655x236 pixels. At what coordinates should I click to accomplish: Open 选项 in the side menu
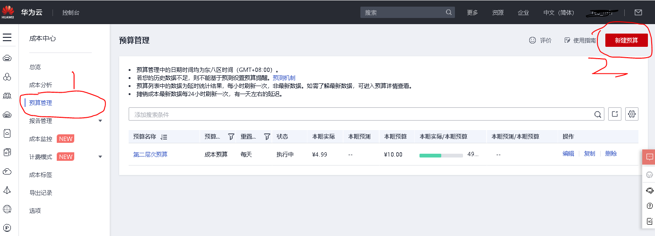point(35,211)
